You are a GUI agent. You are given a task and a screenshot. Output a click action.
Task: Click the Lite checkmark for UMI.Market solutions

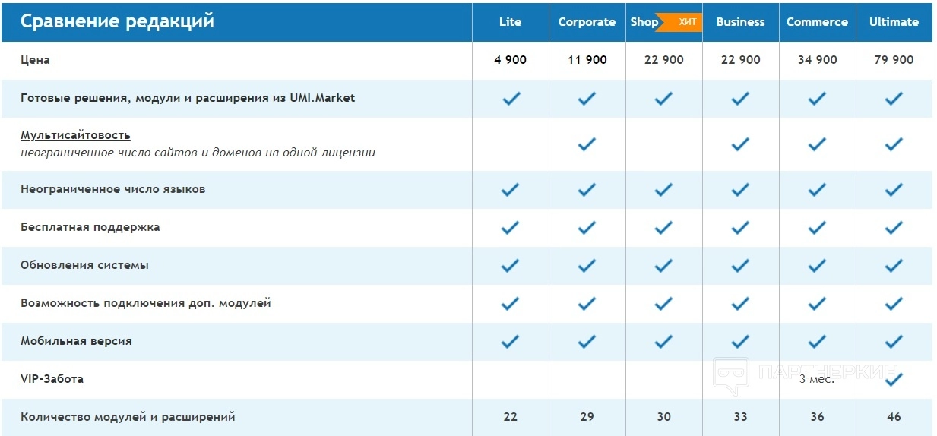click(x=511, y=98)
